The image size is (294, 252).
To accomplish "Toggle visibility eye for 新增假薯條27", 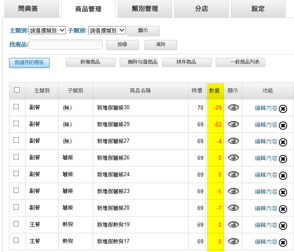I will (x=233, y=141).
